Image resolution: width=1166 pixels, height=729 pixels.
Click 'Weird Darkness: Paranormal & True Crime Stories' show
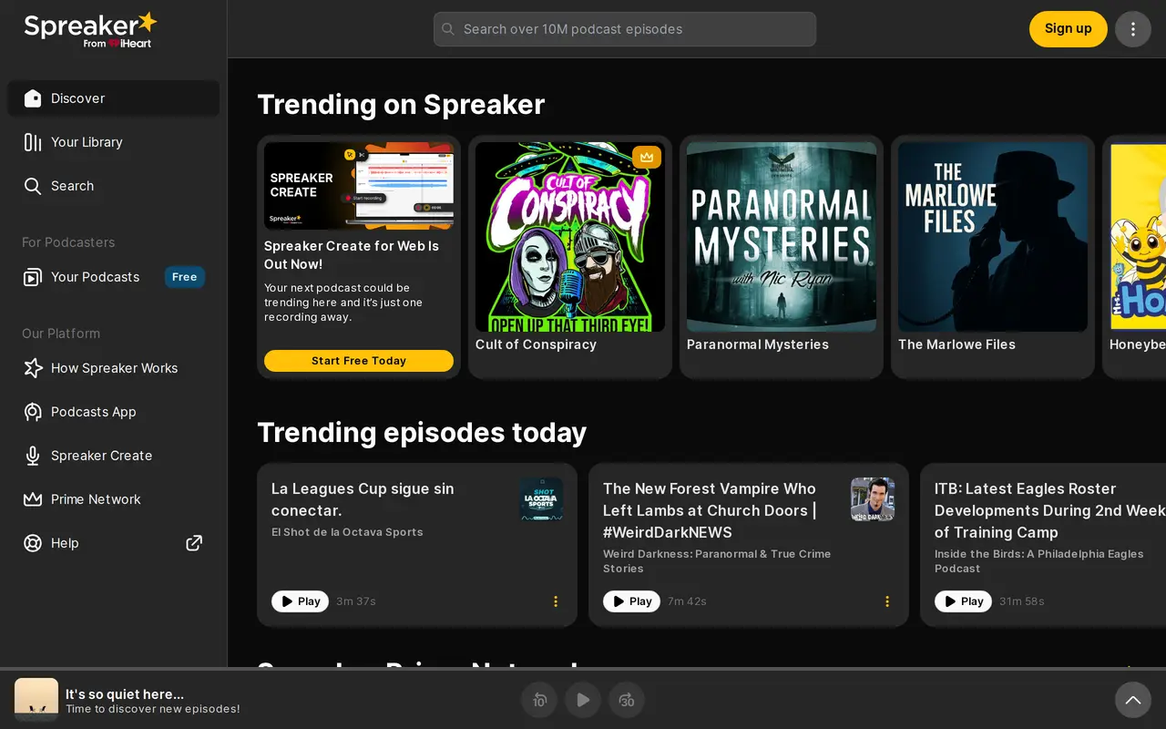pyautogui.click(x=717, y=561)
